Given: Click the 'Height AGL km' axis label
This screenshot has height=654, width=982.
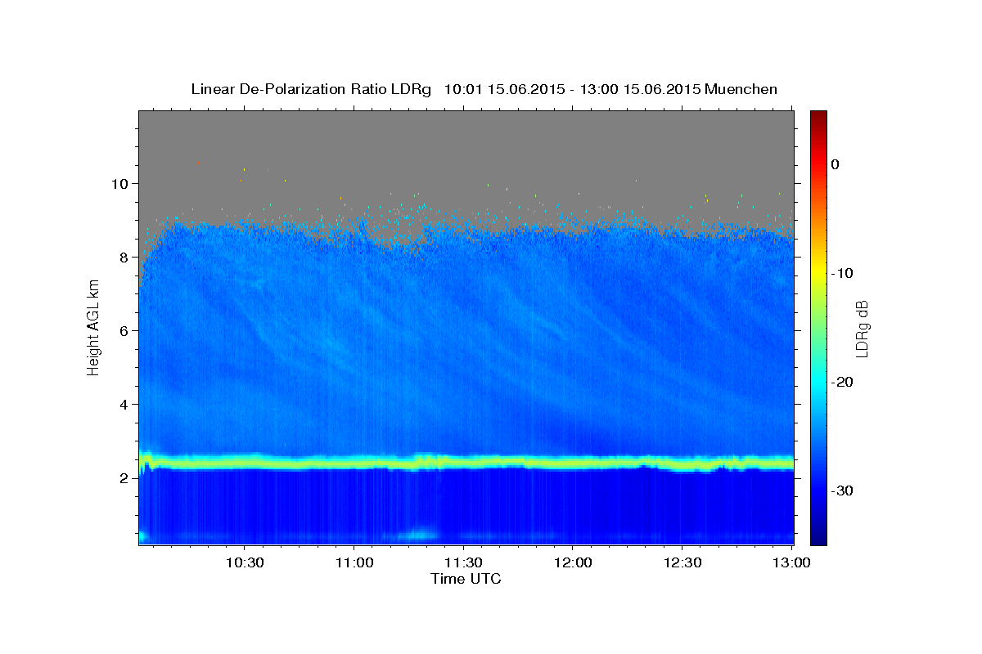Looking at the screenshot, I should tap(93, 327).
